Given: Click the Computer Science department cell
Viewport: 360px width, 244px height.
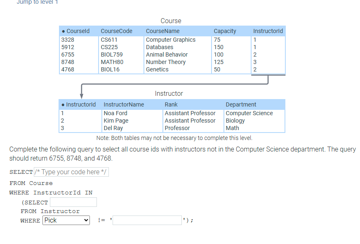Looking at the screenshot, I should (x=249, y=113).
